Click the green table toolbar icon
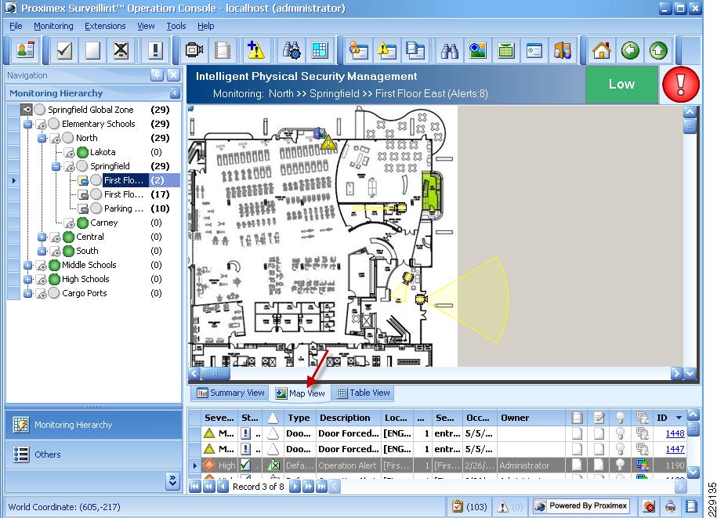Screen dimensions: 717x518 coord(506,50)
